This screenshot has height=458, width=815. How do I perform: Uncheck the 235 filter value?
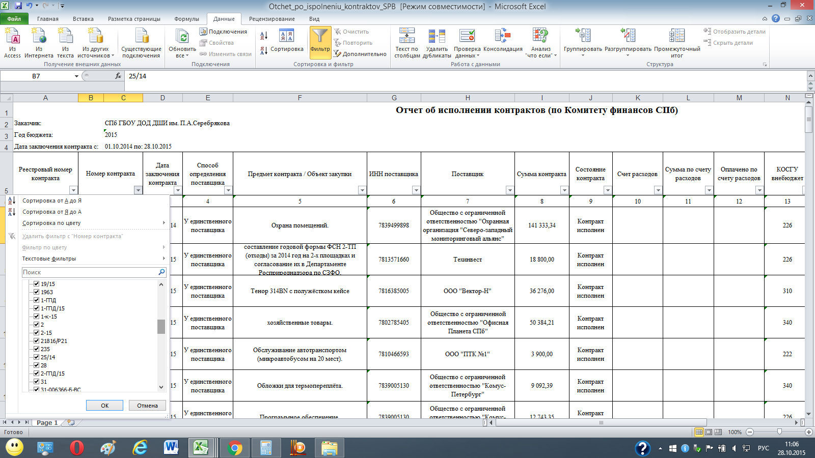tap(37, 349)
